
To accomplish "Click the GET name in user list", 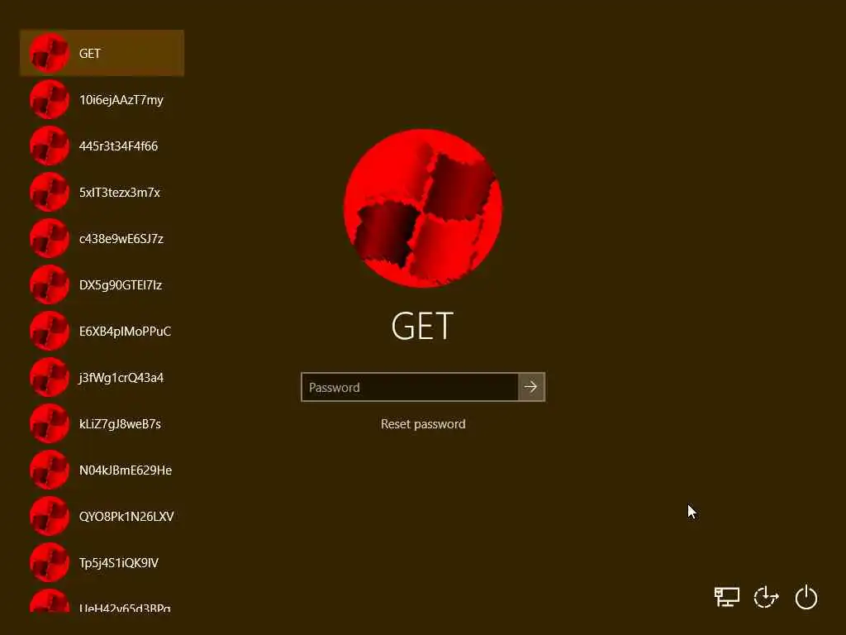I will [x=89, y=54].
